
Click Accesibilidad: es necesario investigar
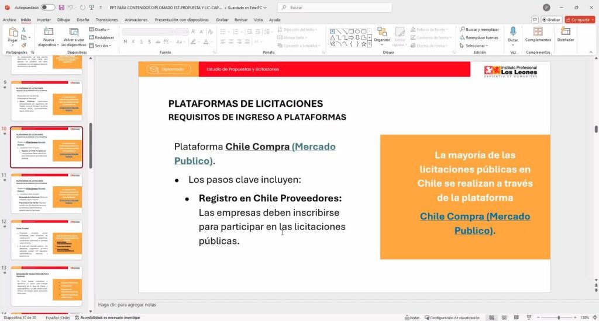108,317
